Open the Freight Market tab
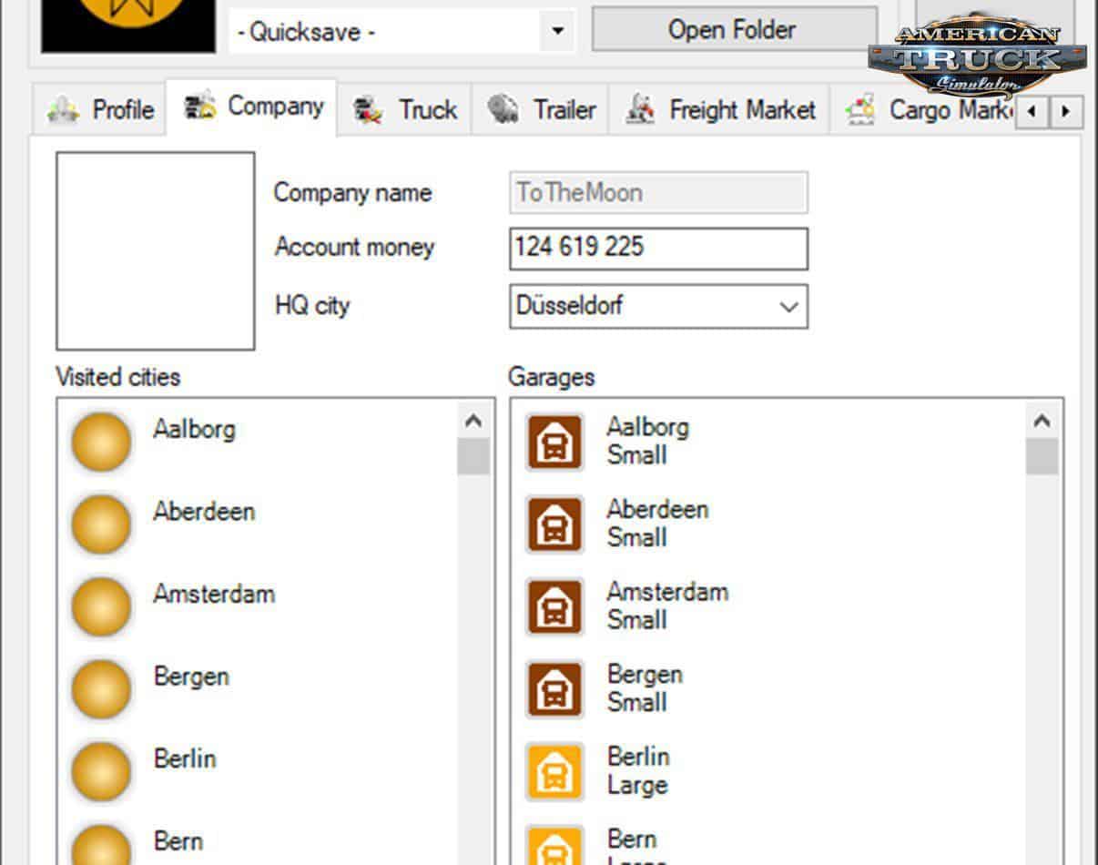Screen dimensions: 1098x865 point(719,110)
